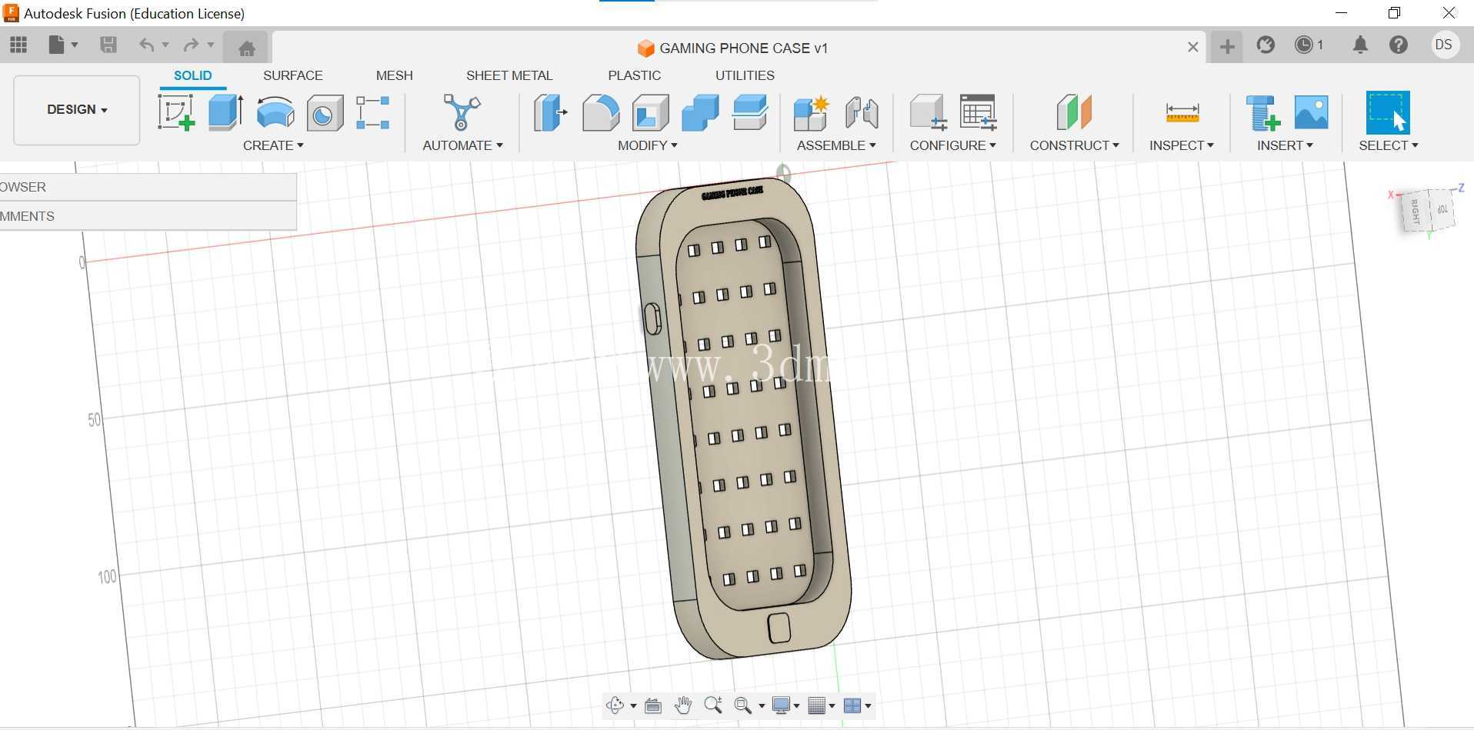Select the Hole tool
This screenshot has height=730, width=1474.
tap(325, 114)
